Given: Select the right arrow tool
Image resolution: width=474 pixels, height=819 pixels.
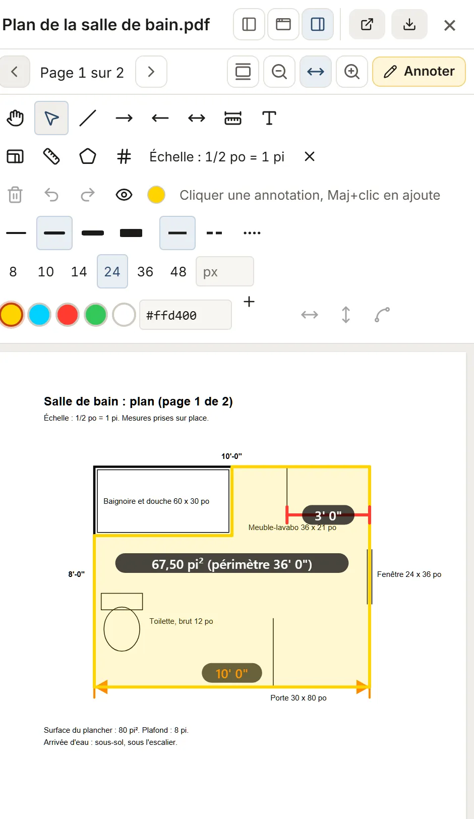Looking at the screenshot, I should 124,118.
